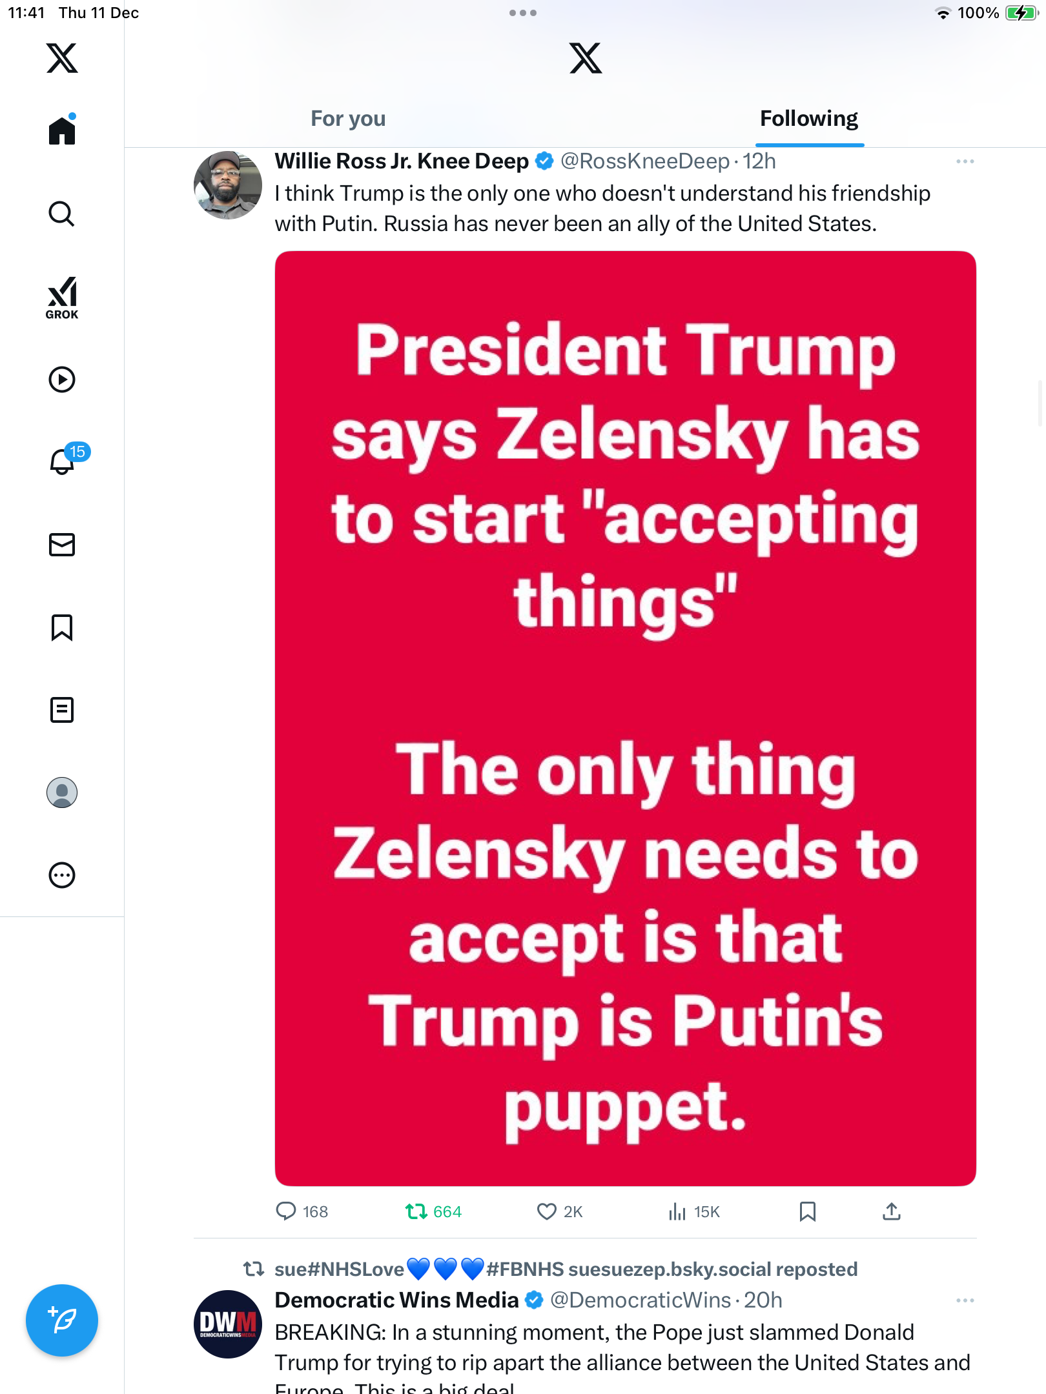Open more options on Democratic Wins post
Image resolution: width=1046 pixels, height=1394 pixels.
tap(965, 1300)
